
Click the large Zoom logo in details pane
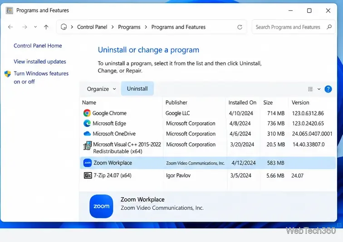coord(101,206)
